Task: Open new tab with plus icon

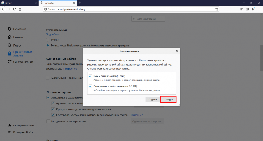Action: [x=80, y=3]
